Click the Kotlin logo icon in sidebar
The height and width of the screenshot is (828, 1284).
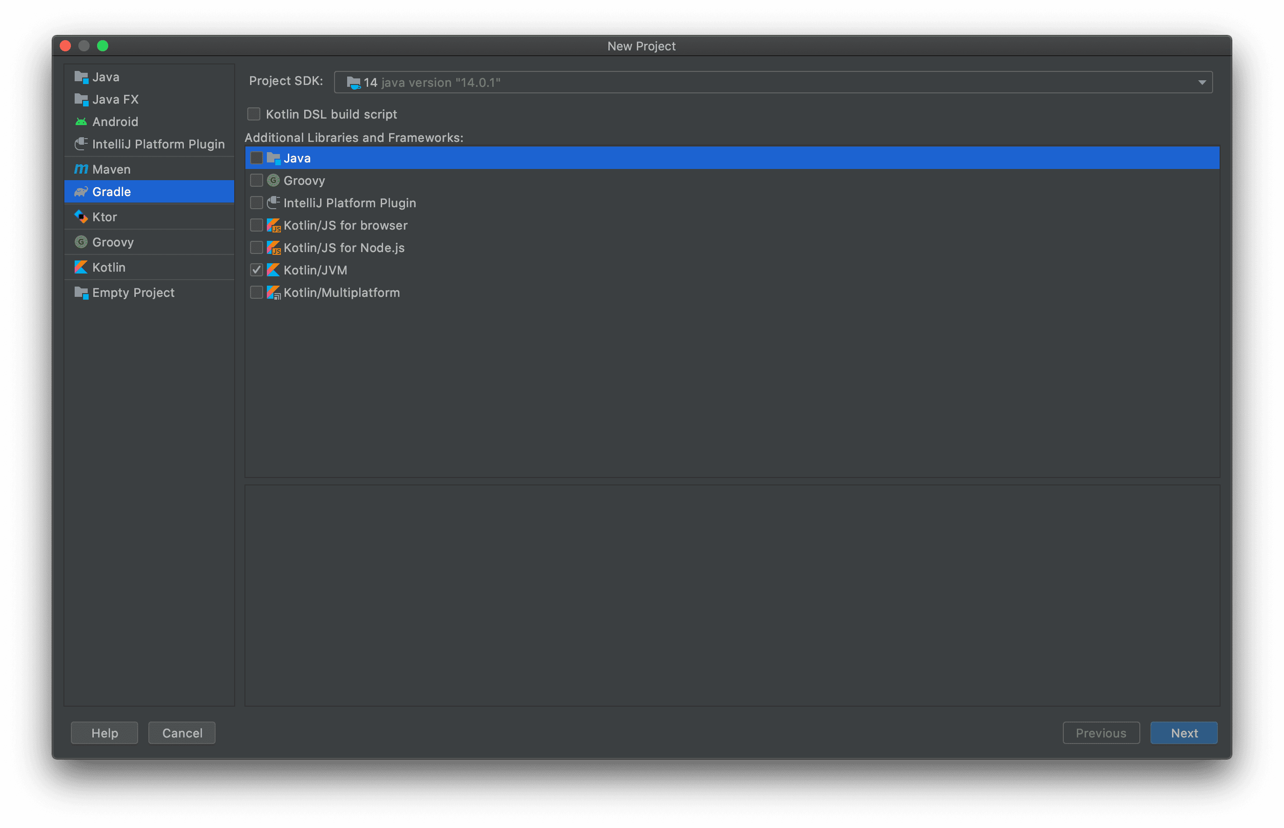pyautogui.click(x=81, y=267)
